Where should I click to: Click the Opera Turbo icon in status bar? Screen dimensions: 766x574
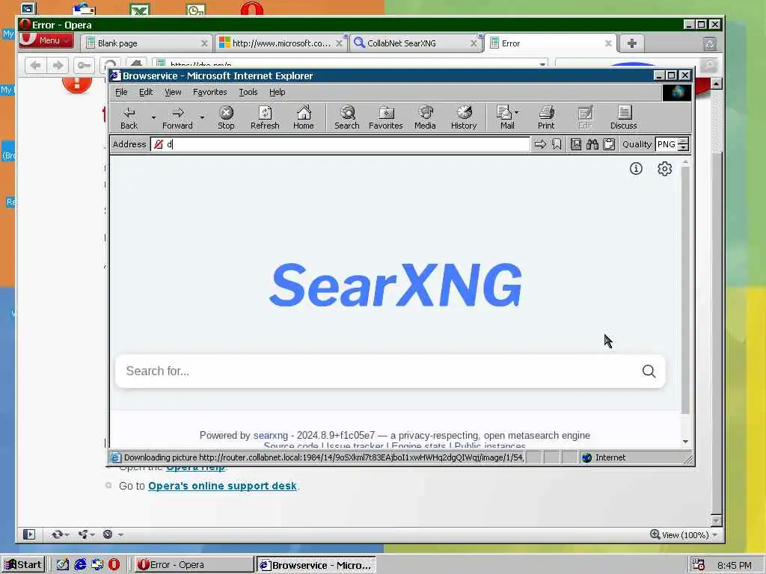click(108, 534)
